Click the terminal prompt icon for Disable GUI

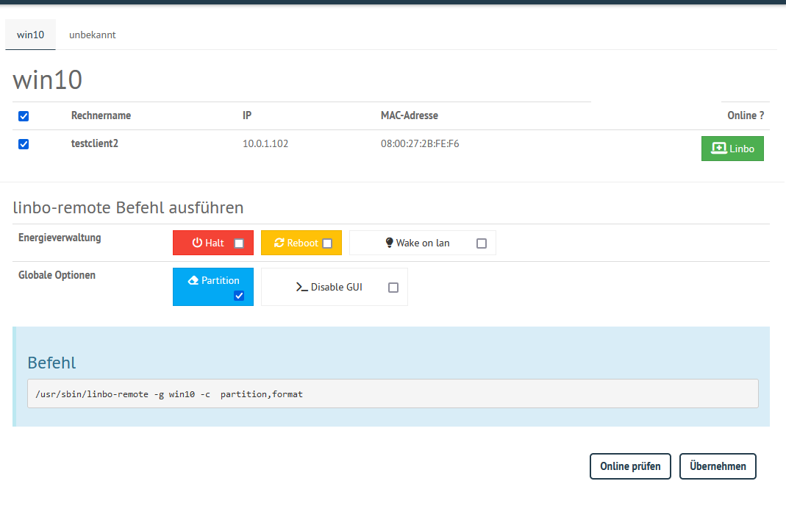tap(301, 287)
